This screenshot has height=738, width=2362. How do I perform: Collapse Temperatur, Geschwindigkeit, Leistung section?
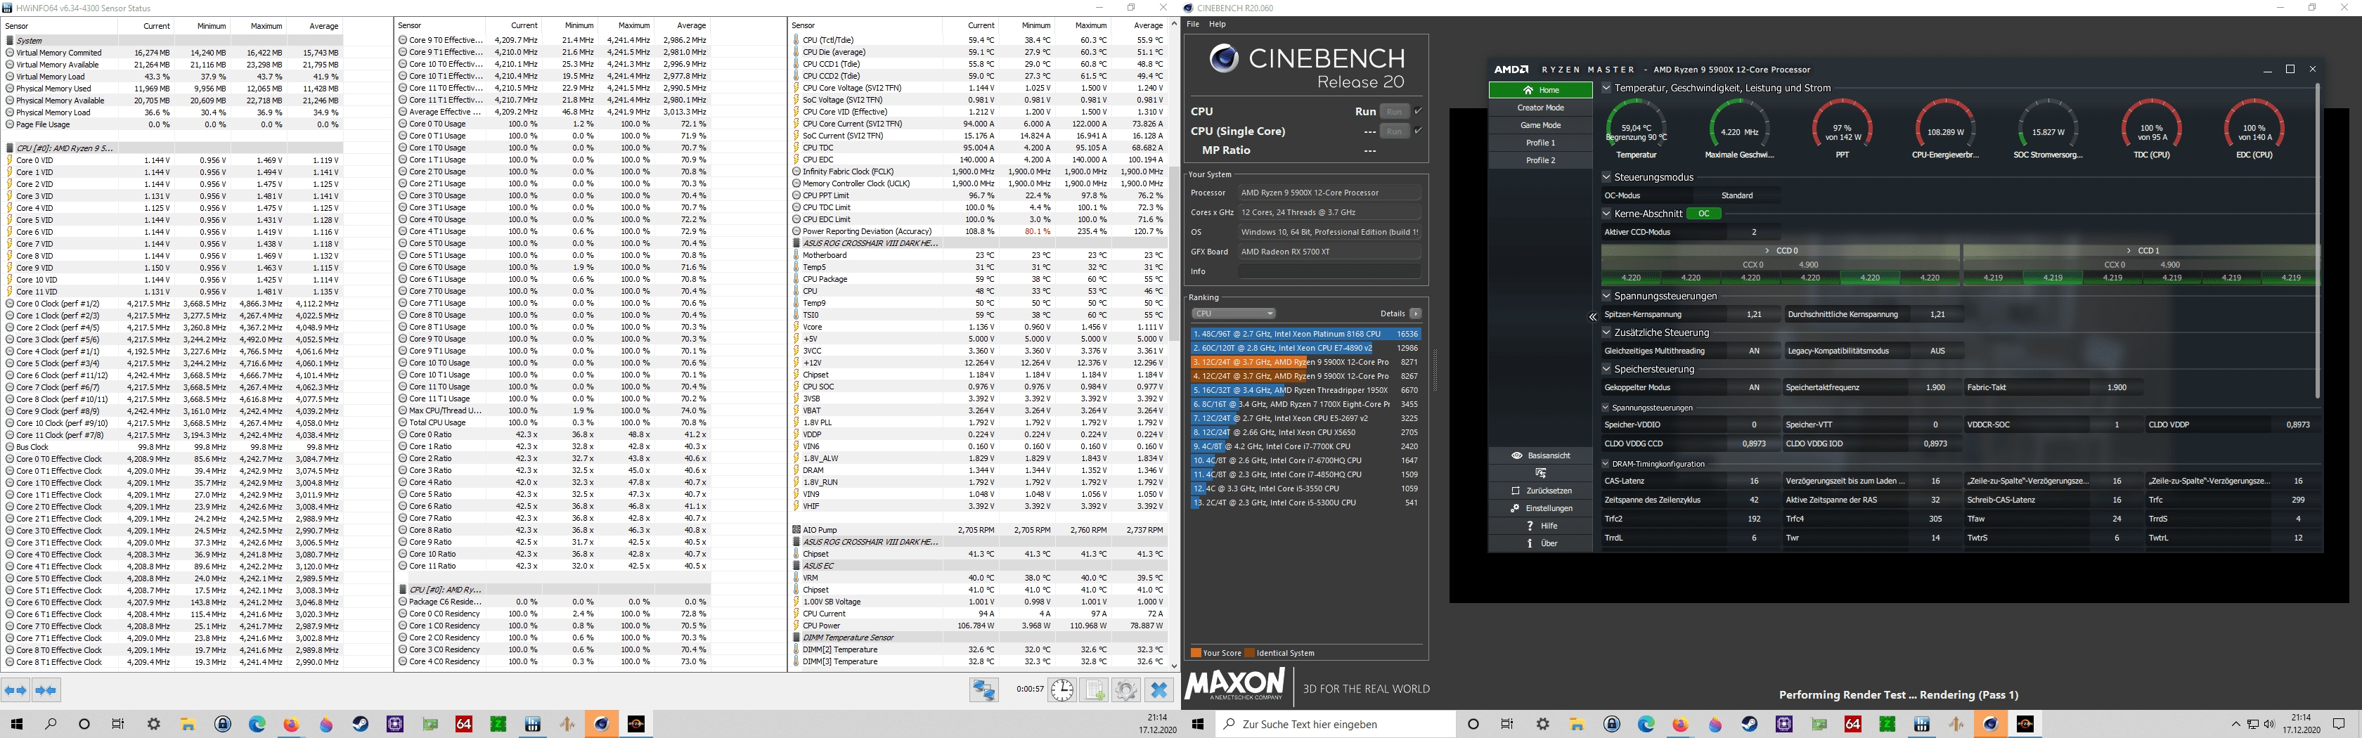[x=1606, y=88]
